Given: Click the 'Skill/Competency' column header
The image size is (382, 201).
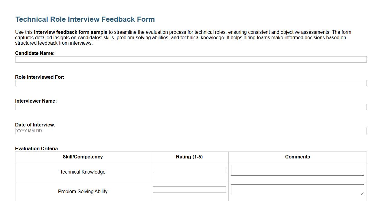Looking at the screenshot, I should point(83,157).
